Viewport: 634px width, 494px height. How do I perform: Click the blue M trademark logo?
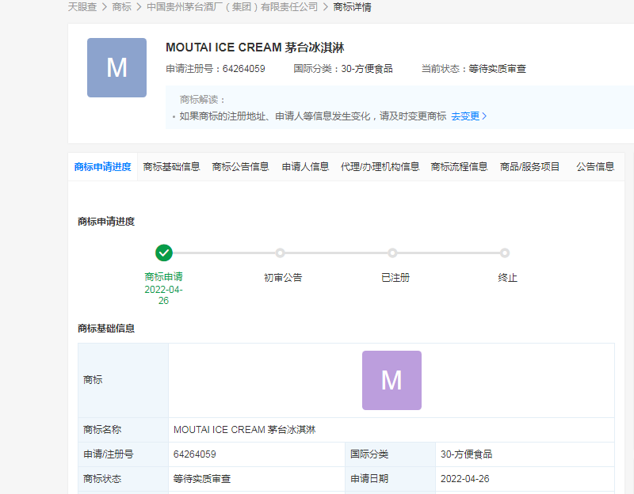tap(116, 67)
